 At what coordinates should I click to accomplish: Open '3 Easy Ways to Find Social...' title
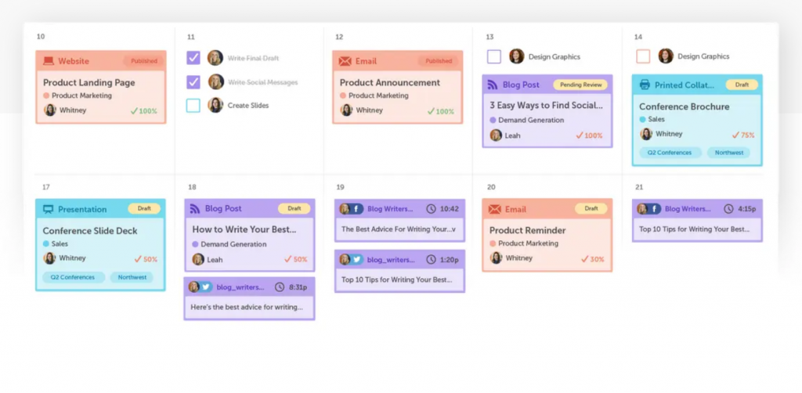[546, 105]
